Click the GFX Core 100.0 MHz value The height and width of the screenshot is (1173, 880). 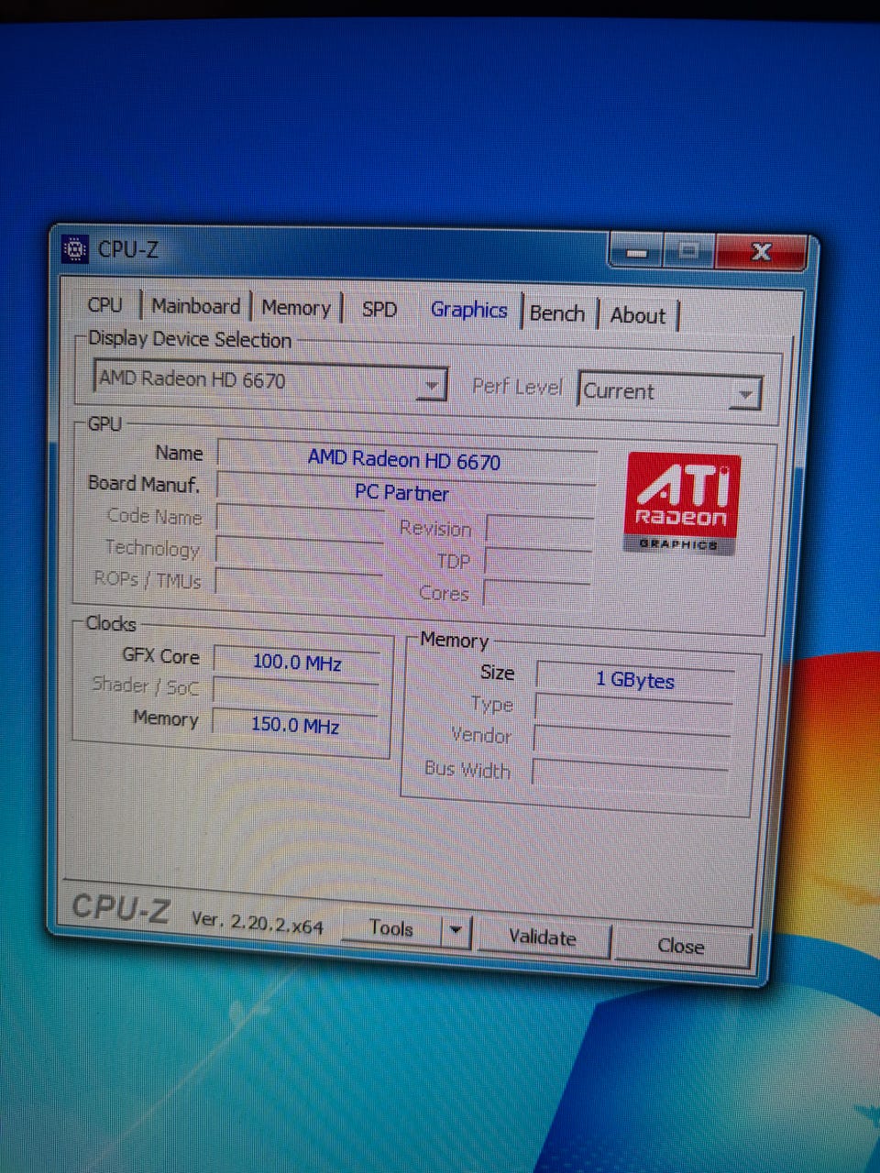pyautogui.click(x=296, y=662)
